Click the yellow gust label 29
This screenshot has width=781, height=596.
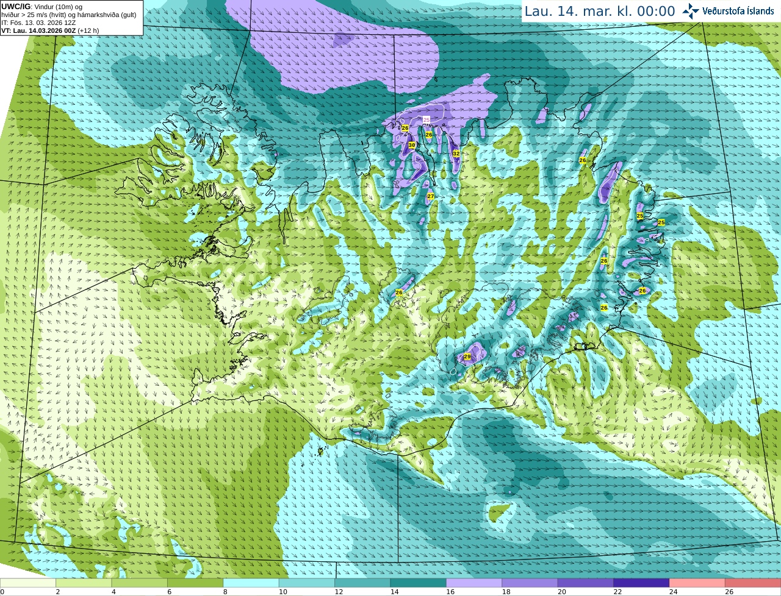[x=467, y=357]
